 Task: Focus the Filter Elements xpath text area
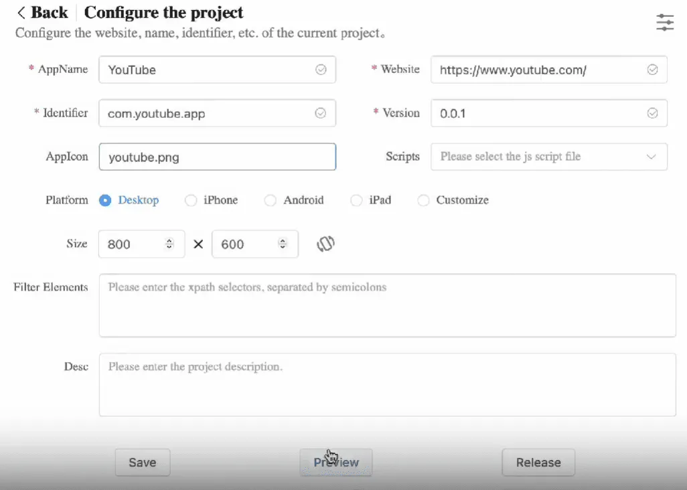coord(387,305)
